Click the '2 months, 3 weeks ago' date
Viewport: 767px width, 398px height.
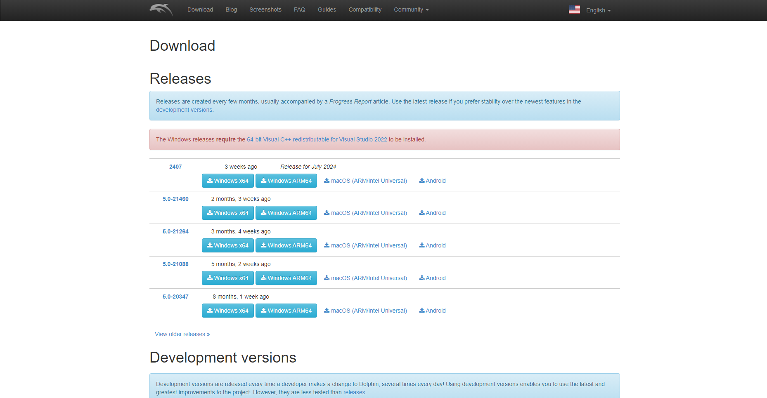coord(241,199)
